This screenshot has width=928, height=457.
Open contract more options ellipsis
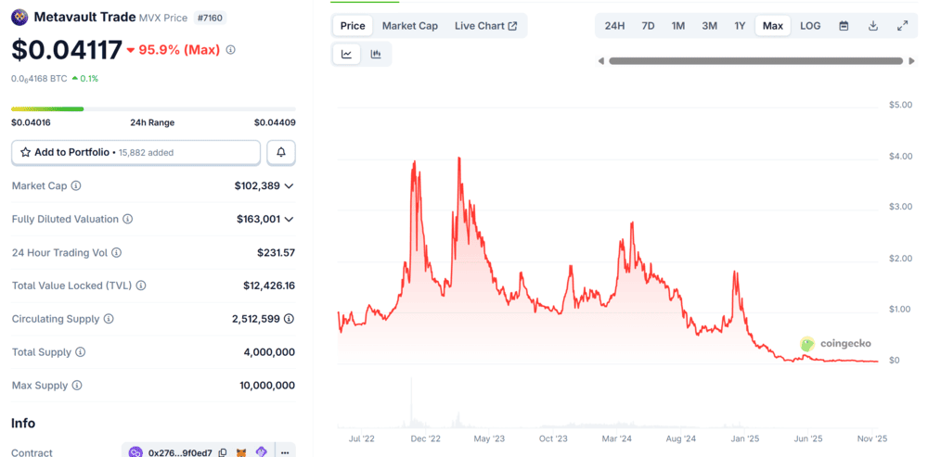285,453
